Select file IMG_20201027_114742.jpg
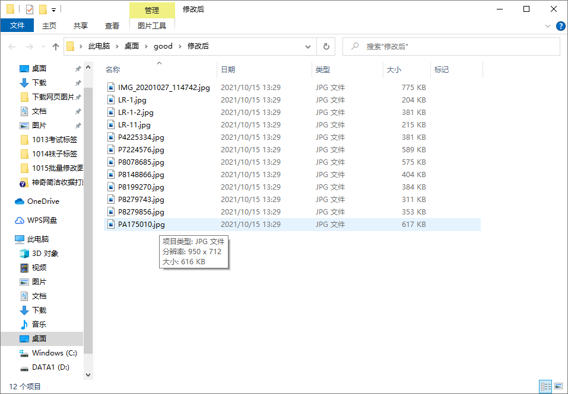 [x=164, y=88]
